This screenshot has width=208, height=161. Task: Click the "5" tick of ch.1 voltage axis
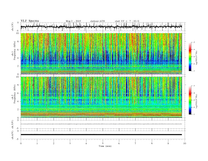18,23
